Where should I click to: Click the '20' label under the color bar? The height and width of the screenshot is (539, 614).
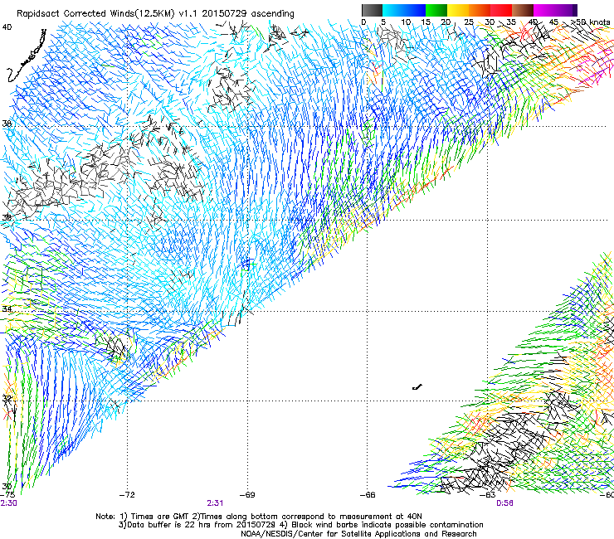(x=446, y=22)
